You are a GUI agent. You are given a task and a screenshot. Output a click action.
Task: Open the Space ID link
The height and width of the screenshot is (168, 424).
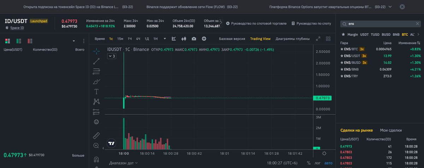coord(17,28)
